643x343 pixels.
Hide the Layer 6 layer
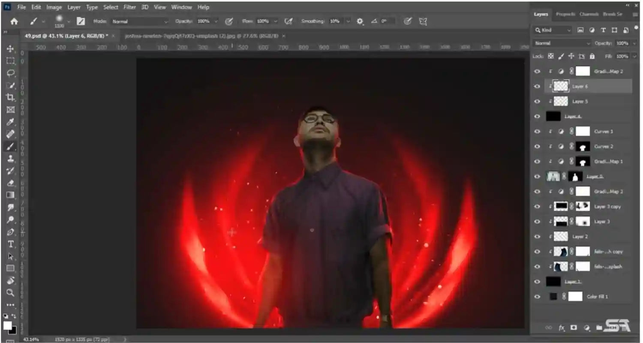(537, 86)
